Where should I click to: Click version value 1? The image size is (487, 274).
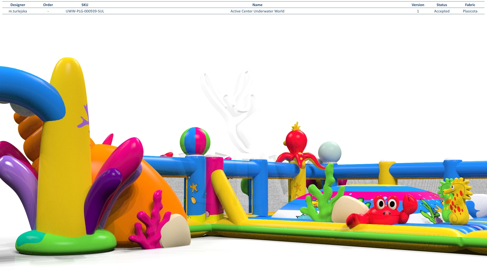(x=418, y=11)
